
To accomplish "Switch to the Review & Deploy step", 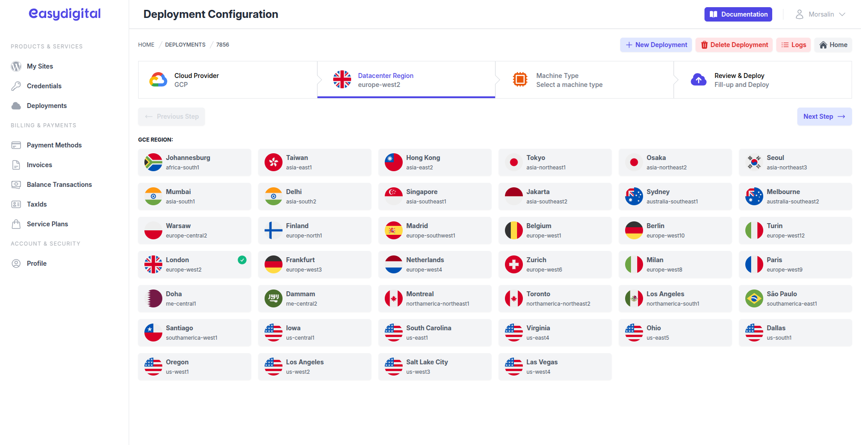I will 762,79.
